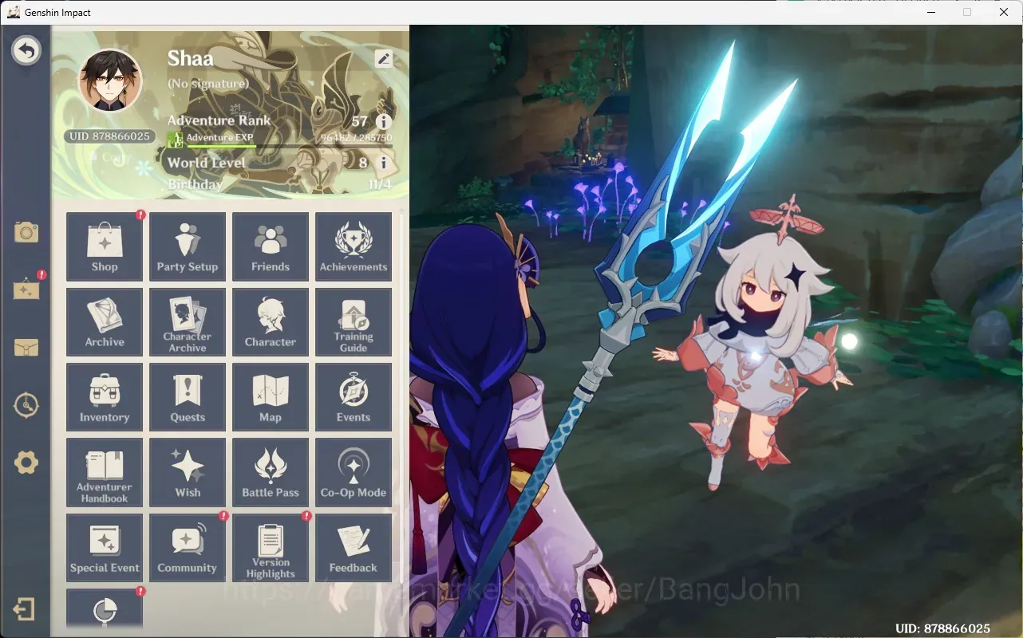The height and width of the screenshot is (638, 1023).
Task: Open the cut-off tile below Special Event
Action: 105,608
